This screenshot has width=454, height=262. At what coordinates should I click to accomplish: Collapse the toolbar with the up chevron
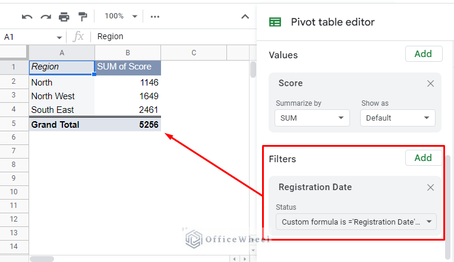pyautogui.click(x=244, y=17)
